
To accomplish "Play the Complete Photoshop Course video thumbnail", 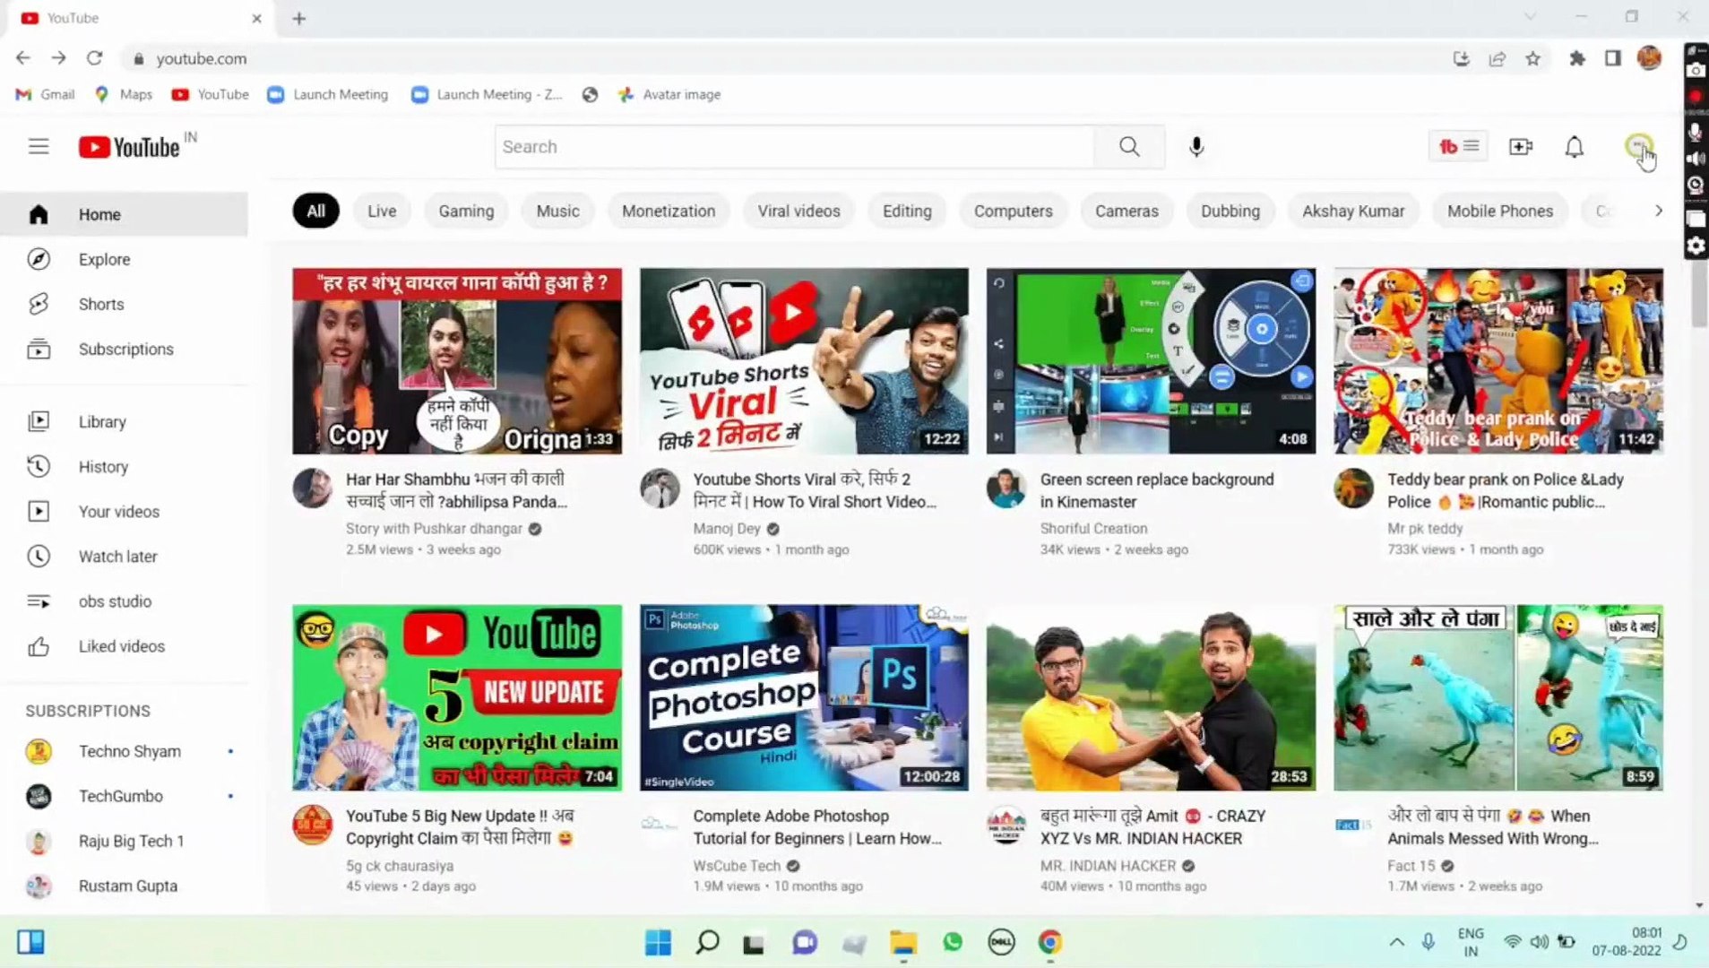I will (x=802, y=697).
